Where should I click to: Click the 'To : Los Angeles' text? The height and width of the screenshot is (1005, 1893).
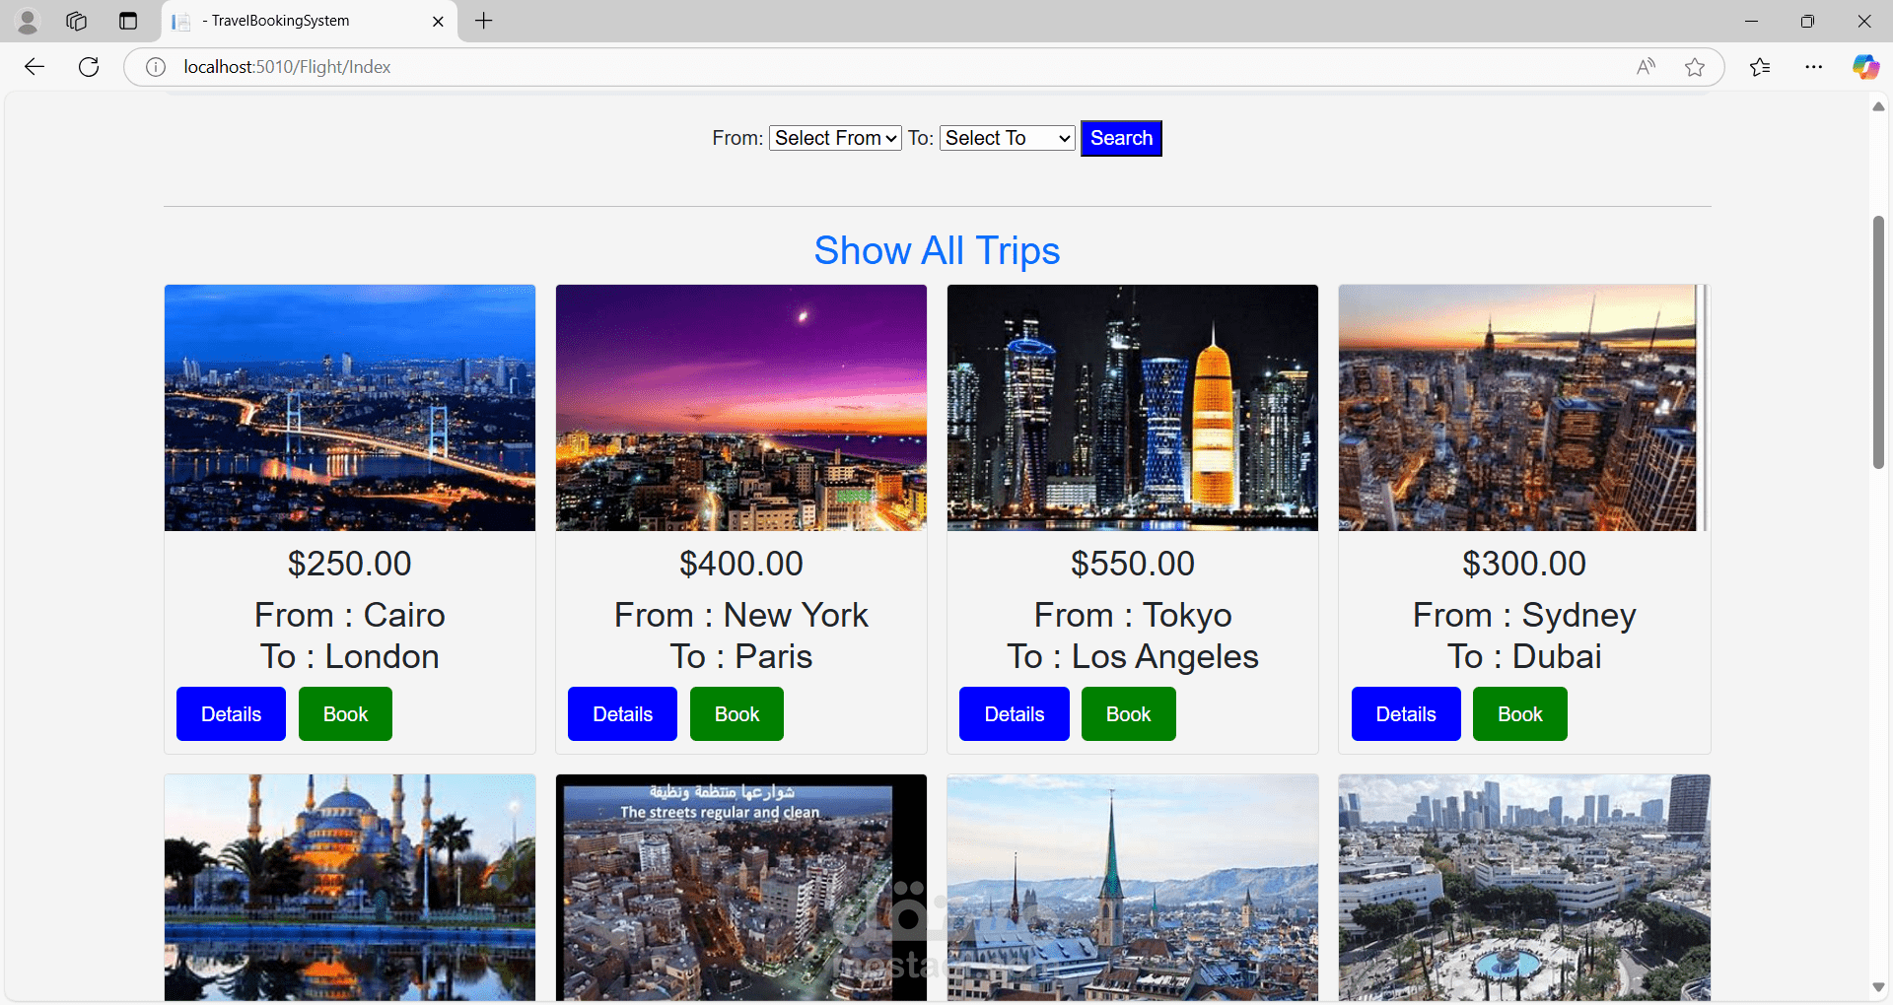[1133, 656]
